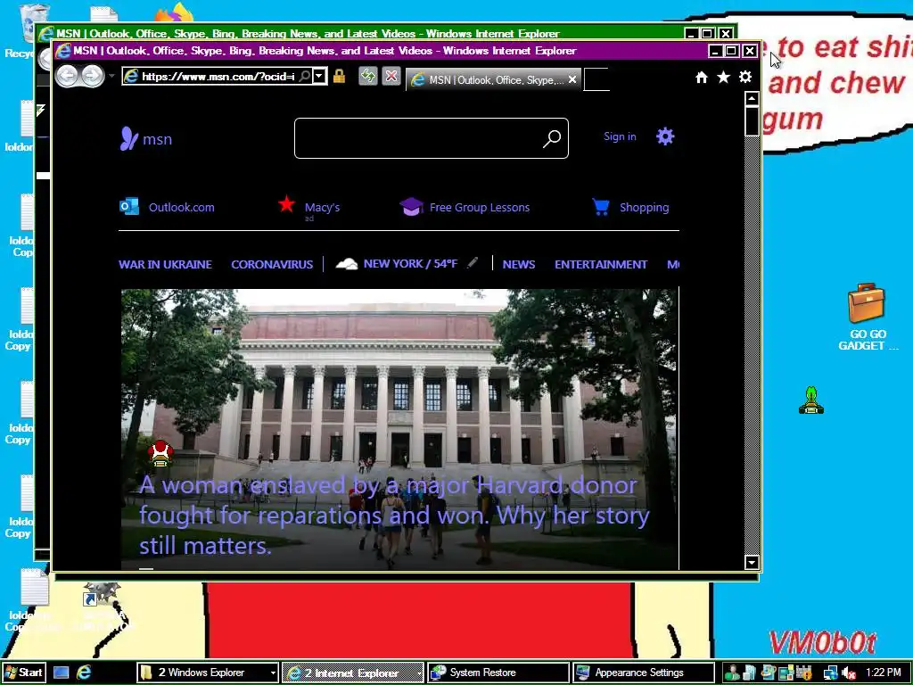Open Free Group Lessons link
The height and width of the screenshot is (685, 913).
479,207
